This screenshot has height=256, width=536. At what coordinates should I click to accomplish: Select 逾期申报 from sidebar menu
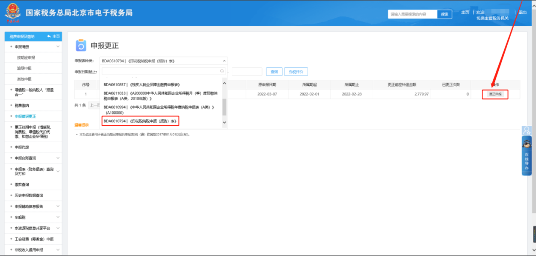click(24, 68)
